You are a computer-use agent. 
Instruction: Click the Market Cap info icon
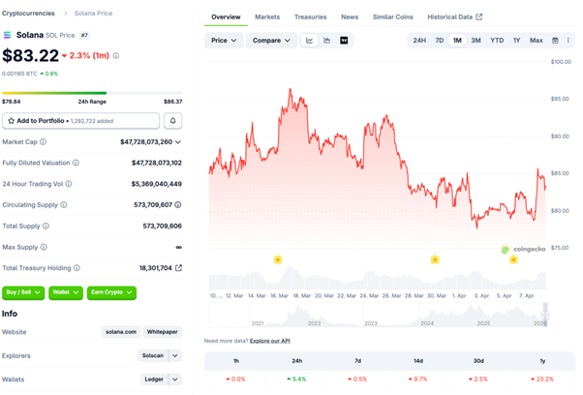point(45,142)
